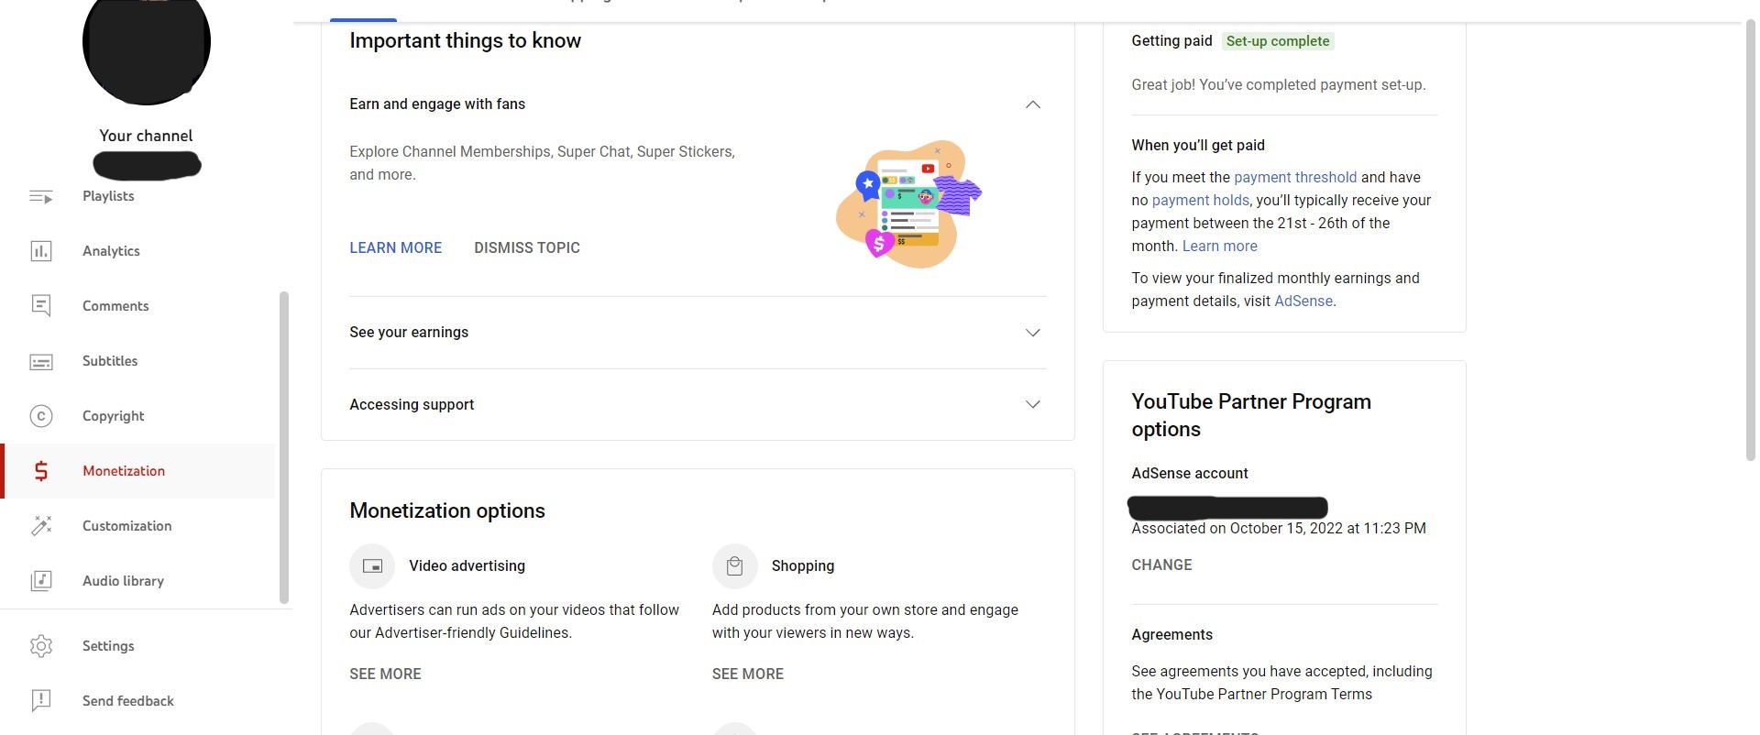Click LEARN MORE under Earn and engage
The image size is (1760, 735).
395,247
